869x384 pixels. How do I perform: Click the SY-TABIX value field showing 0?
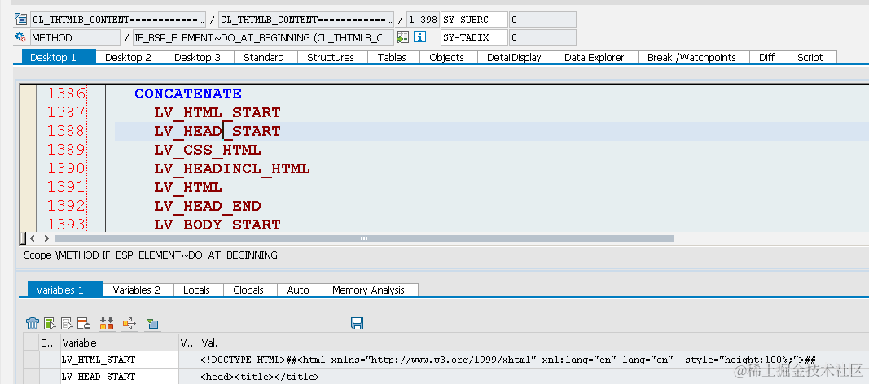pyautogui.click(x=542, y=37)
